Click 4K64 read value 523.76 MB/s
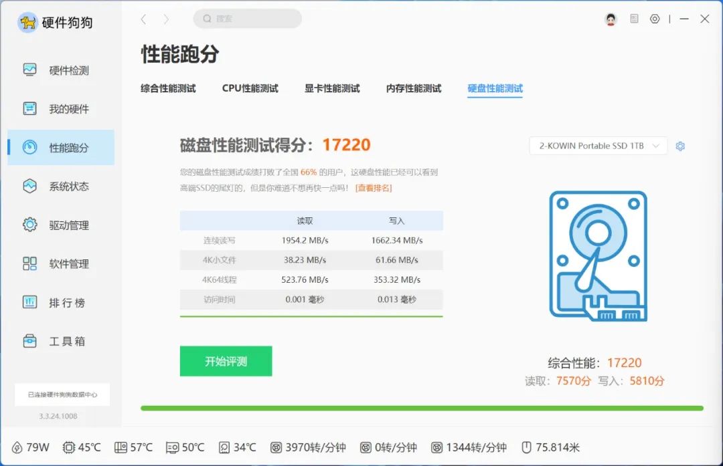 click(305, 279)
